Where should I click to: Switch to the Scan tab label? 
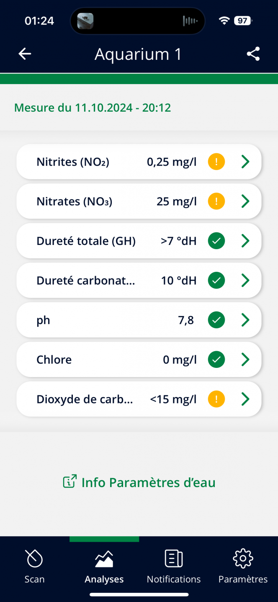click(34, 579)
